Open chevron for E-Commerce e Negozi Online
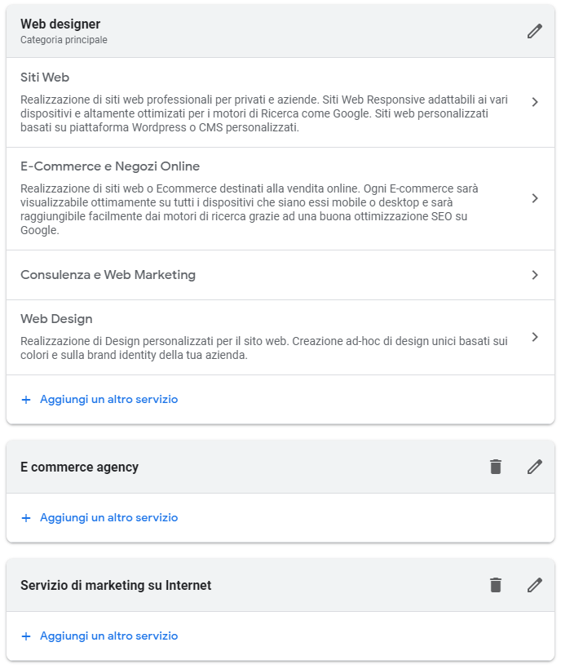 click(534, 198)
